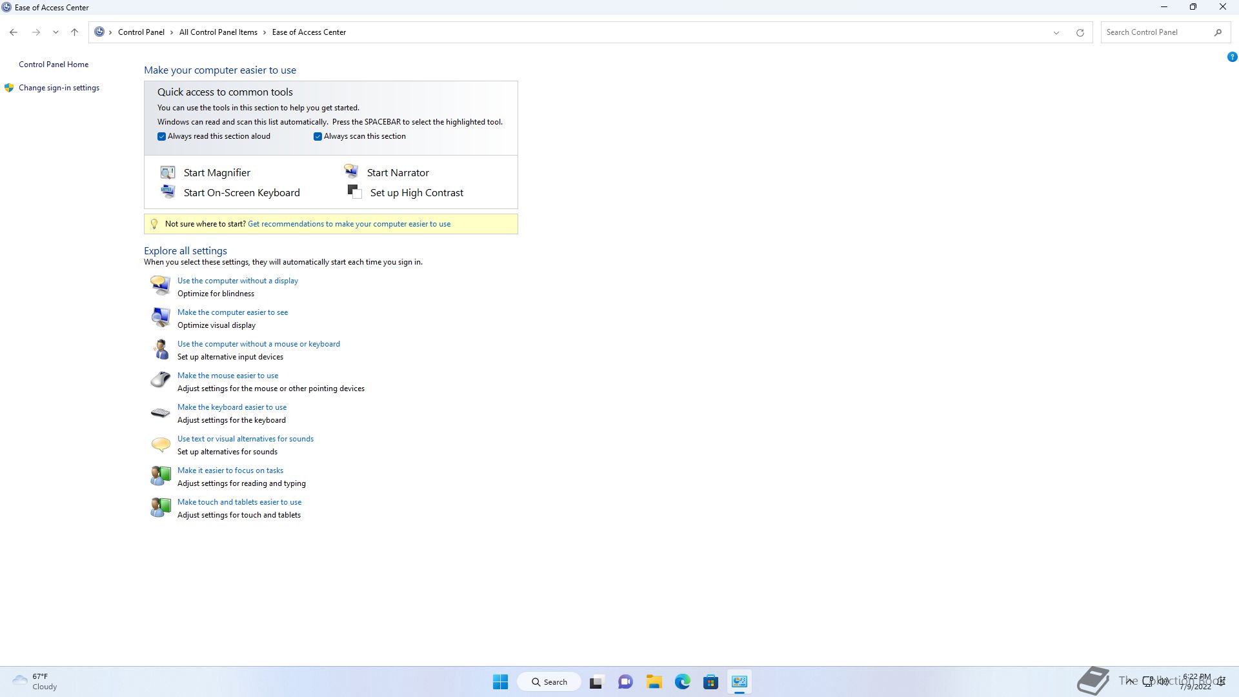Click the taskbar Search box
The width and height of the screenshot is (1239, 697).
coord(549,682)
